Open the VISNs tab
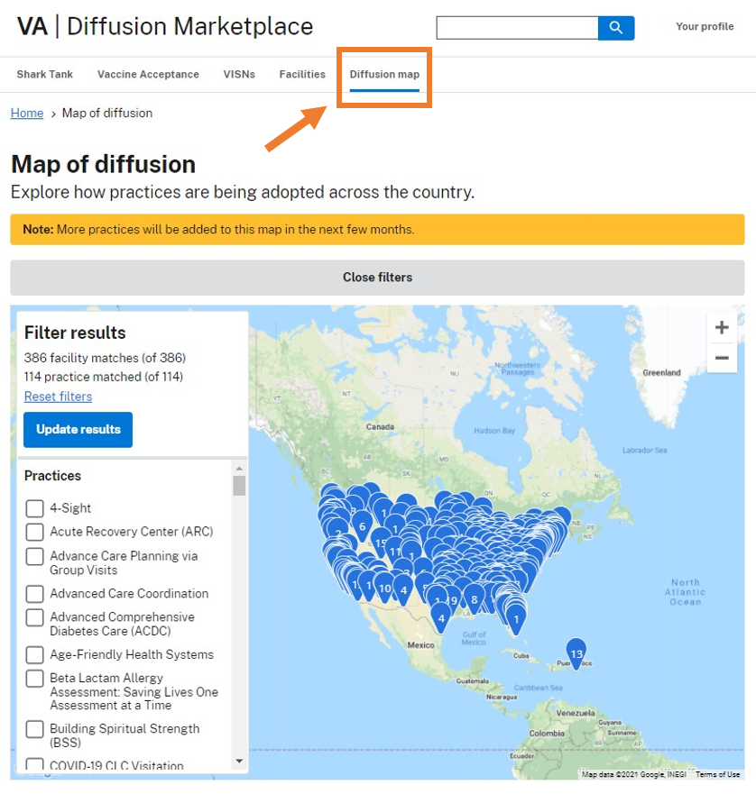 click(x=239, y=75)
